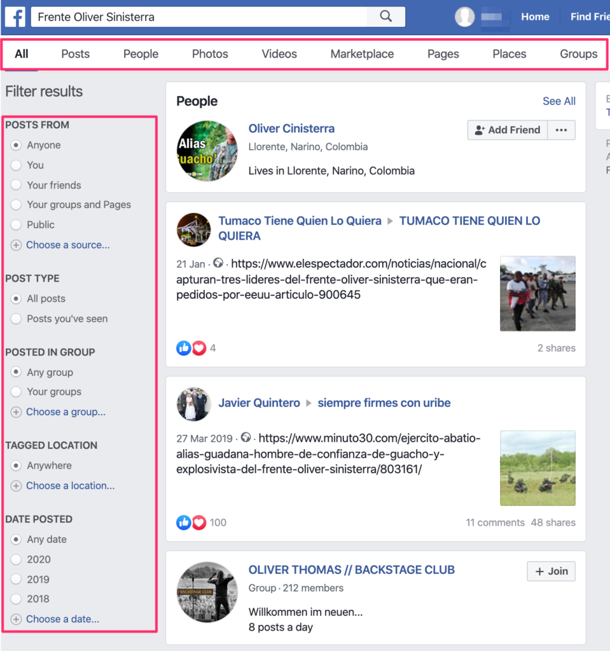Screen dimensions: 610x651
Task: Filter posts by year 2019
Action: click(x=16, y=579)
